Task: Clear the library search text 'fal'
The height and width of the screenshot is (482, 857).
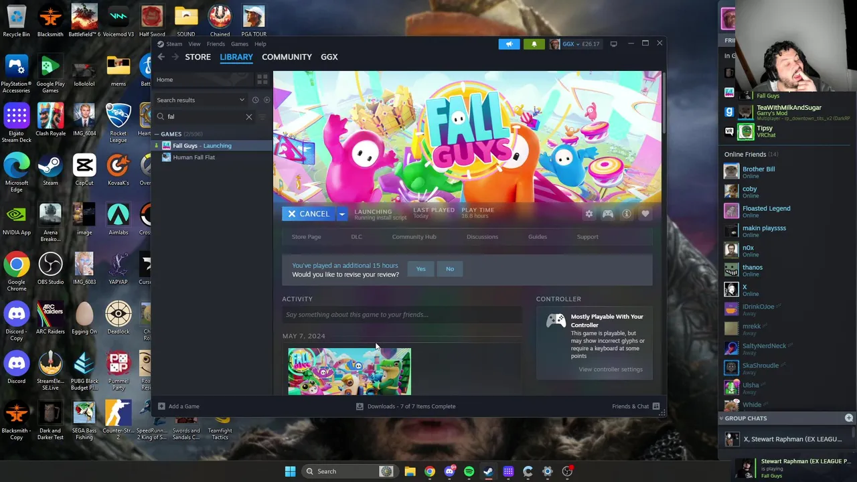Action: [x=249, y=116]
